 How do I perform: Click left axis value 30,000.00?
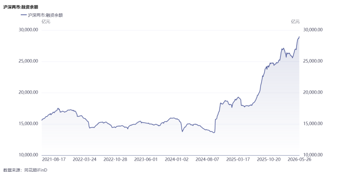28,30
